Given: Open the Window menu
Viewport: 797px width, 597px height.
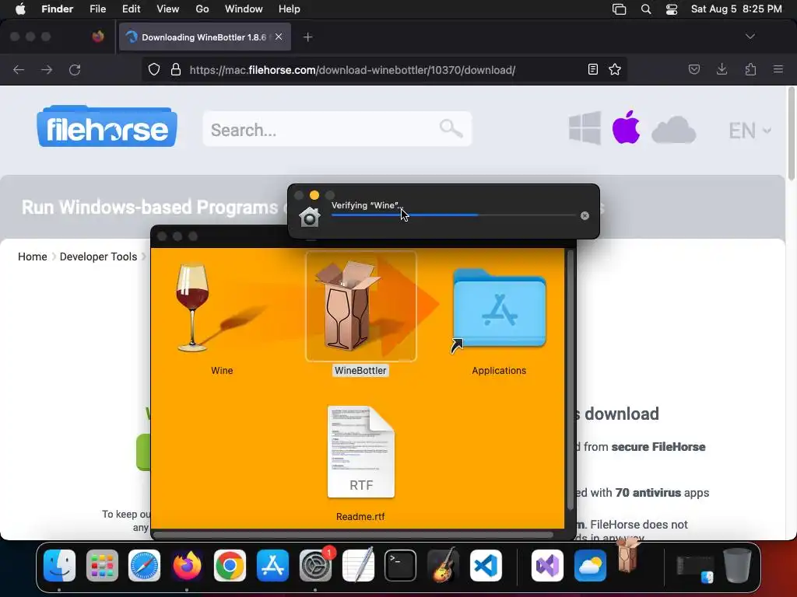Looking at the screenshot, I should coord(244,9).
